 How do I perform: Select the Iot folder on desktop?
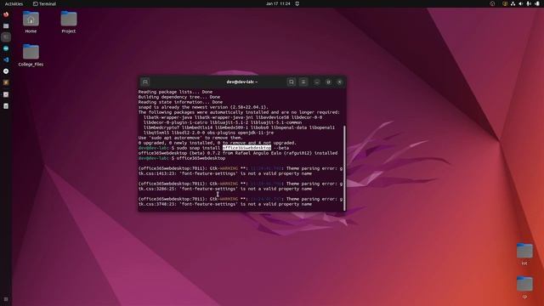point(524,254)
